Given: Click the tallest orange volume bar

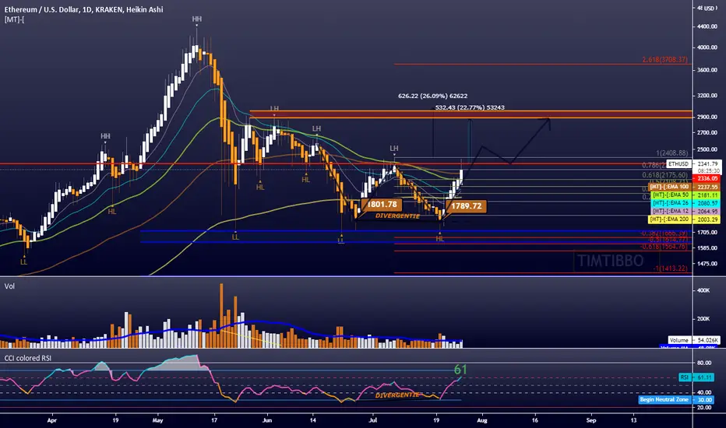Looking at the screenshot, I should 221,315.
